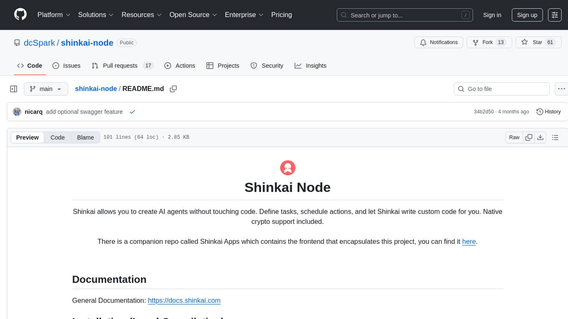Switch to the Insights tab
This screenshot has width=568, height=319.
(311, 66)
